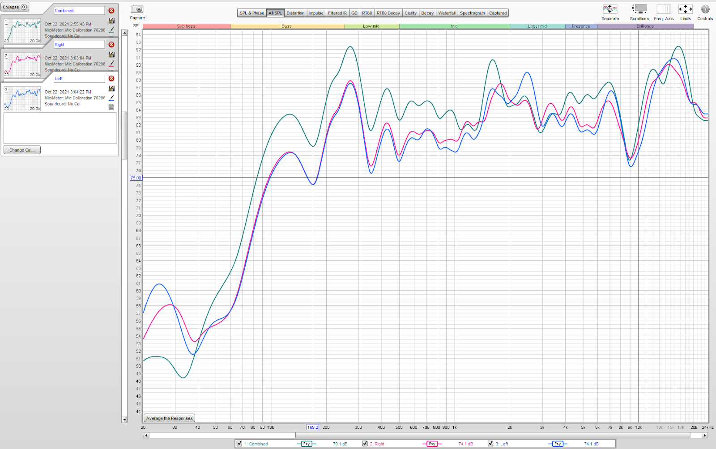Click the Average the Responses button

(169, 419)
